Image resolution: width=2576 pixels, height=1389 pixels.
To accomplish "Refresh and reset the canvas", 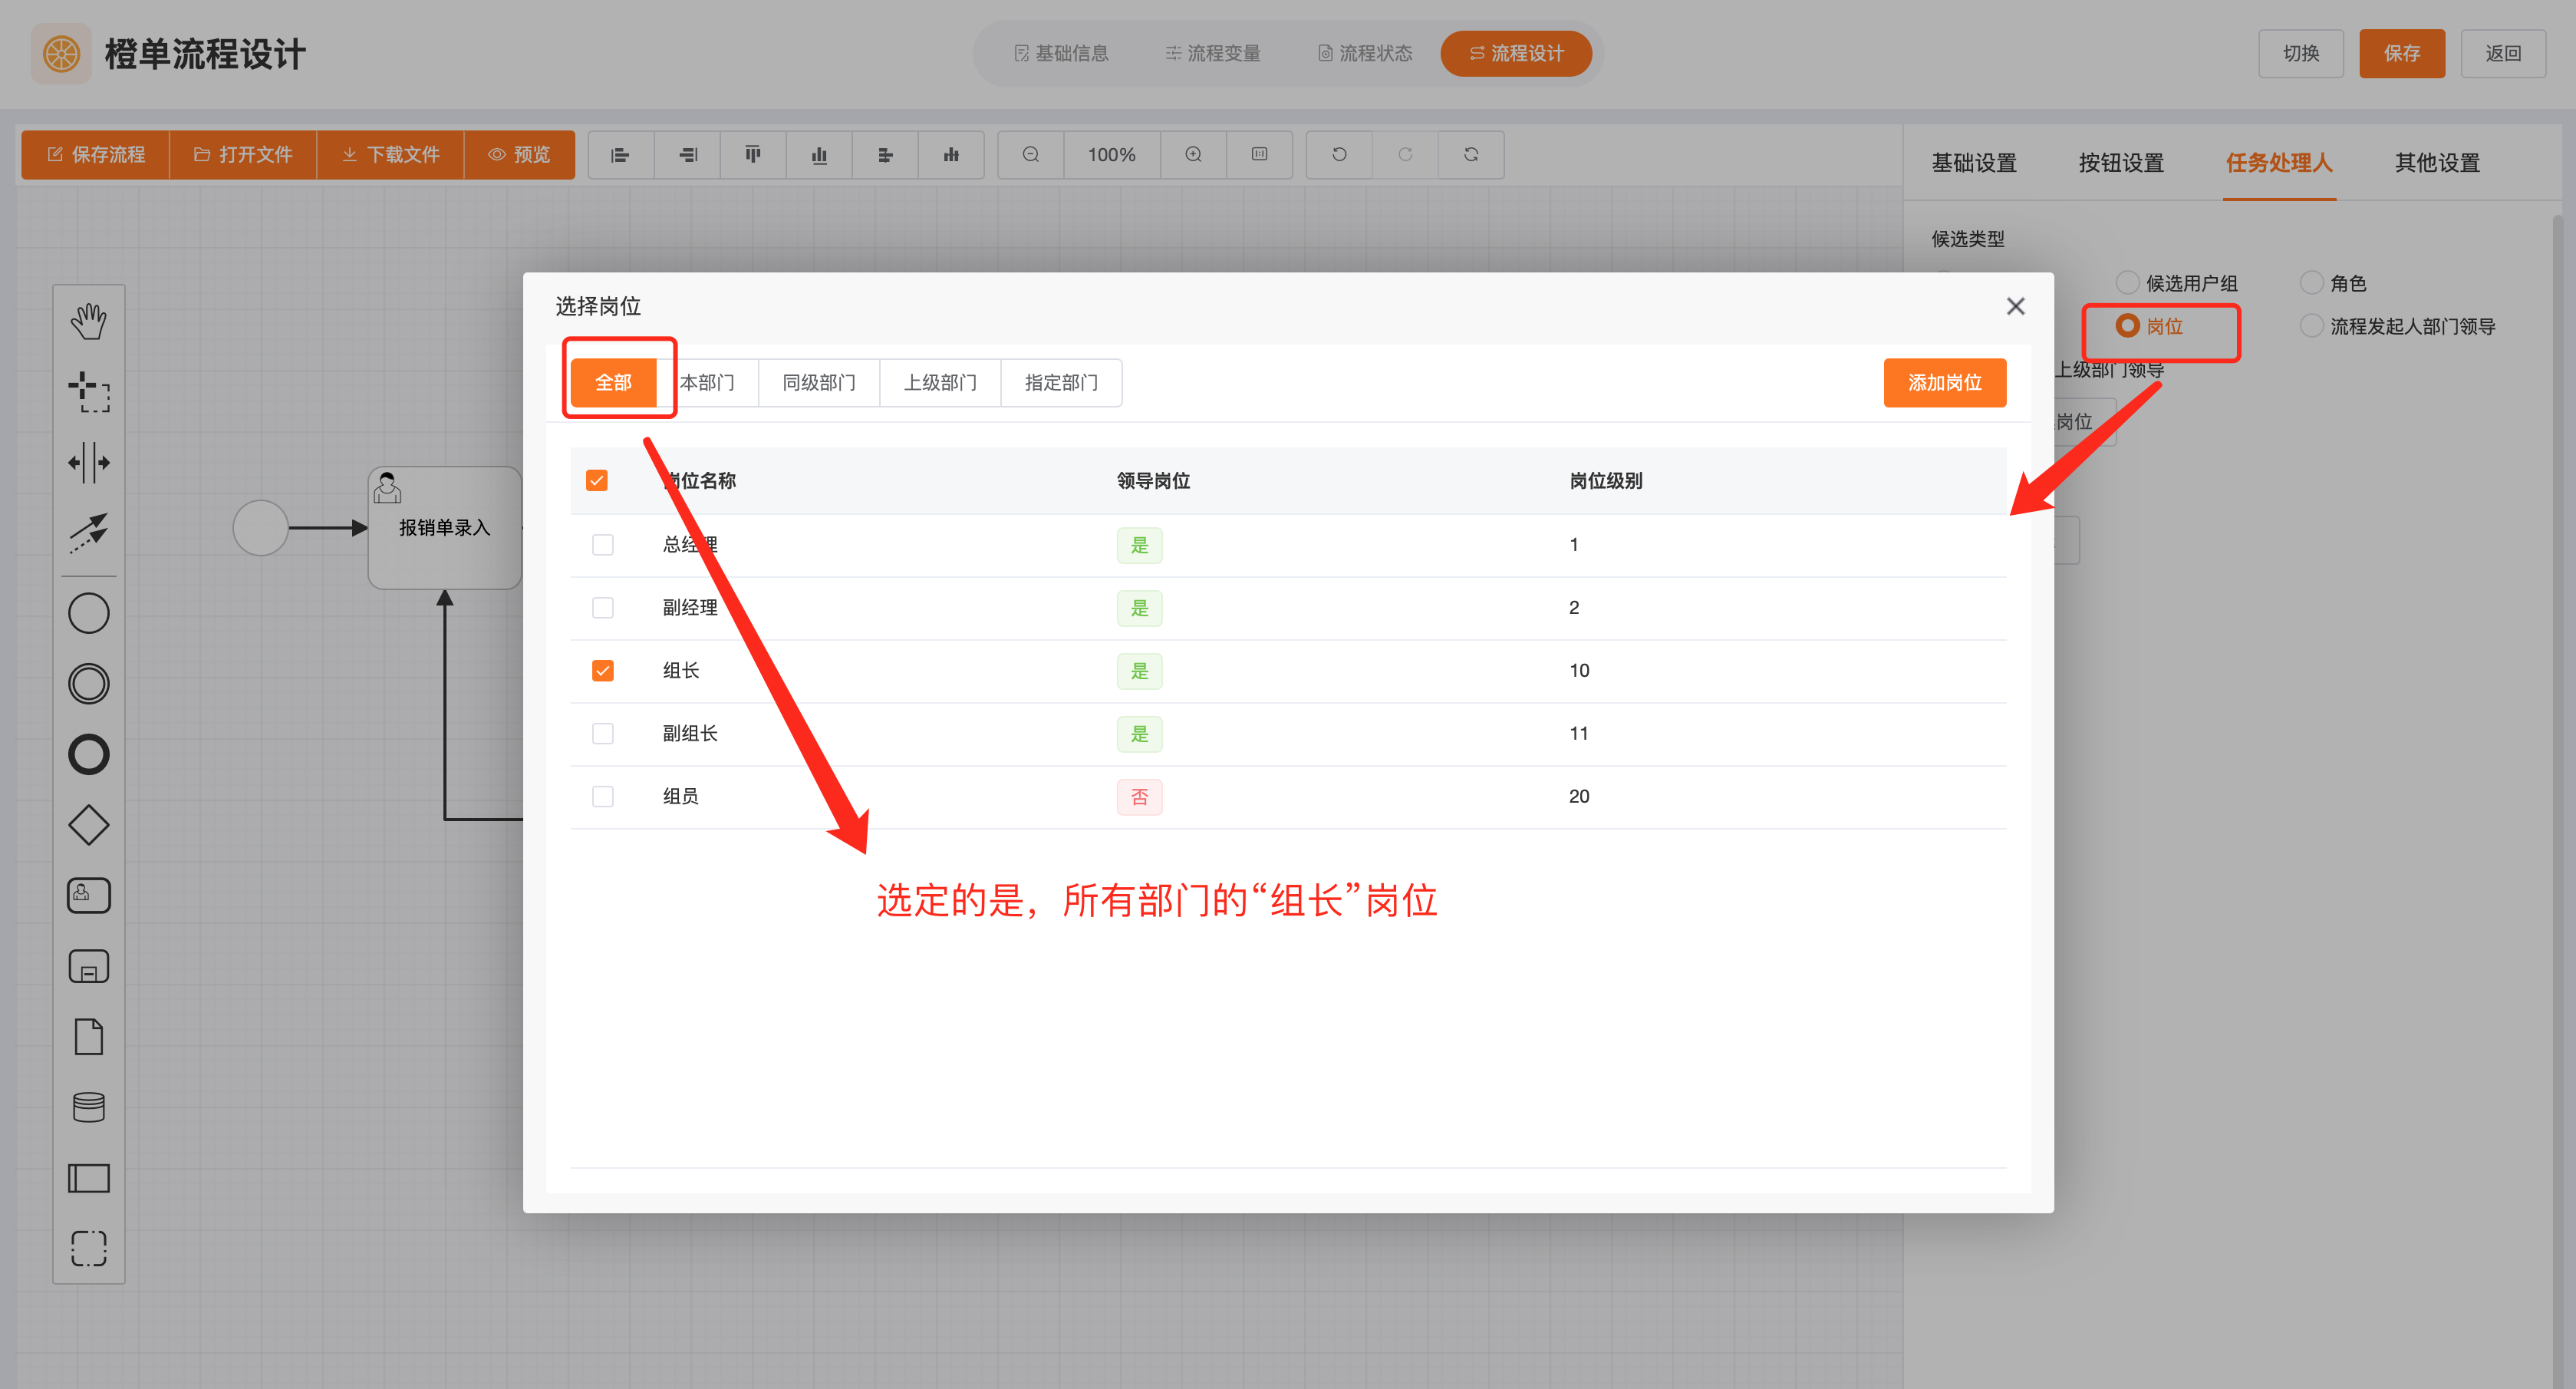I will click(x=1471, y=154).
